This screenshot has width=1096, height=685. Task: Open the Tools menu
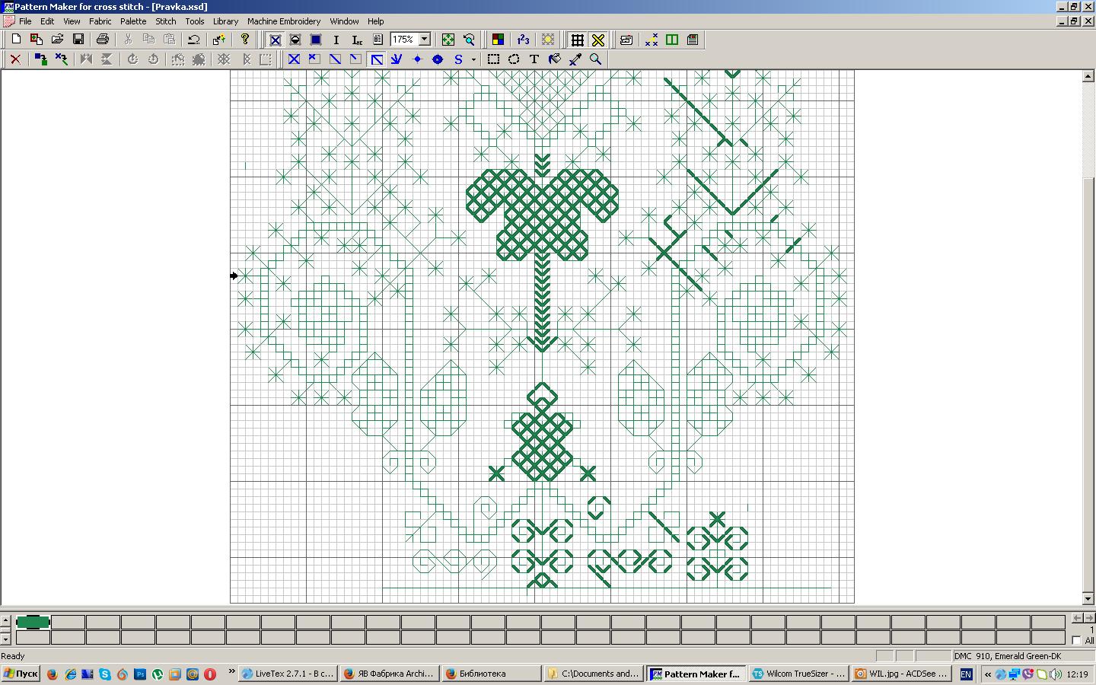(195, 21)
